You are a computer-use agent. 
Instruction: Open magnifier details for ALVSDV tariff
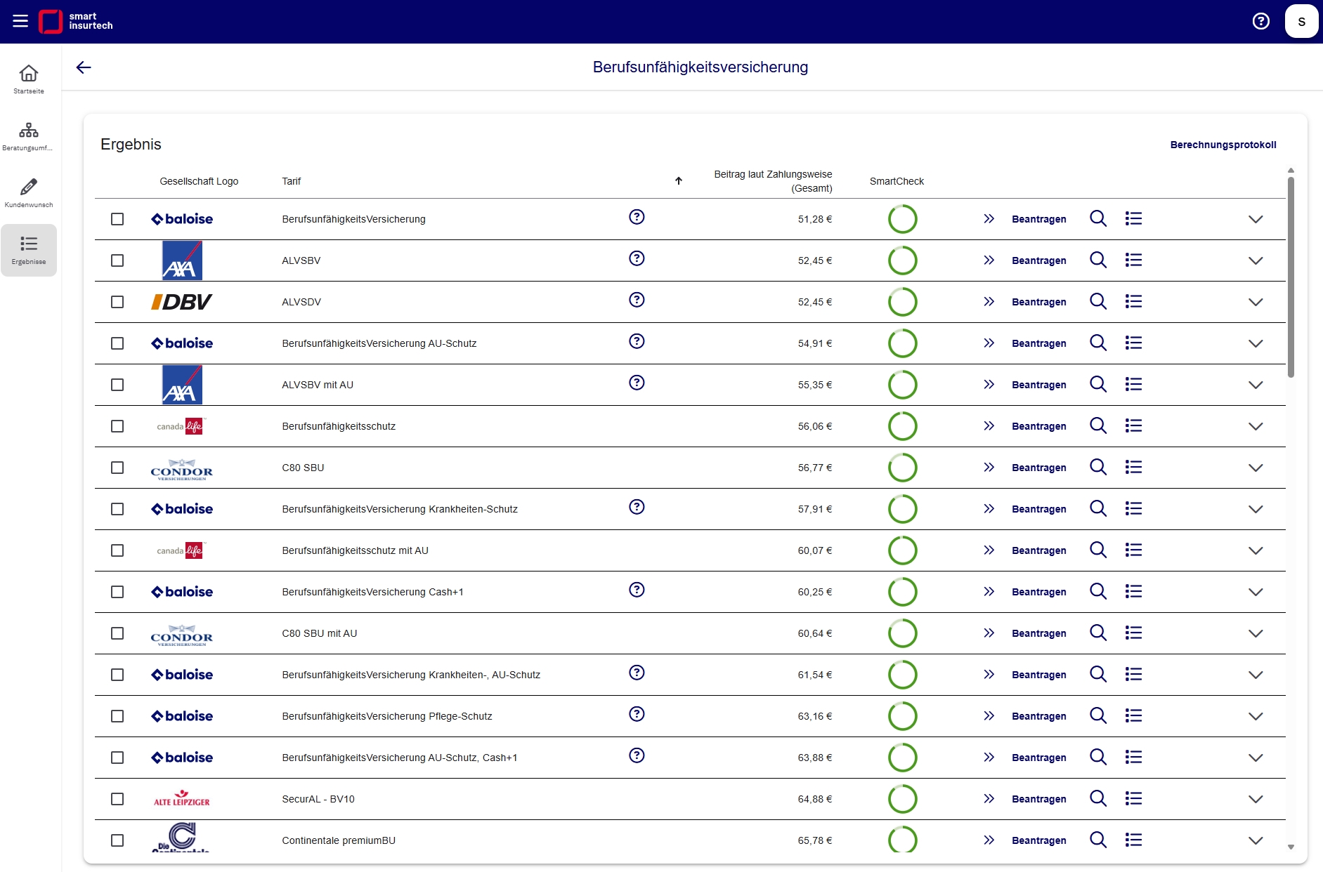(x=1098, y=302)
